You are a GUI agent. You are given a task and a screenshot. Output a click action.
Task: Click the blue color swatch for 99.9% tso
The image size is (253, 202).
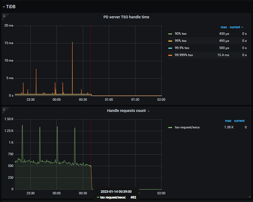click(x=170, y=48)
